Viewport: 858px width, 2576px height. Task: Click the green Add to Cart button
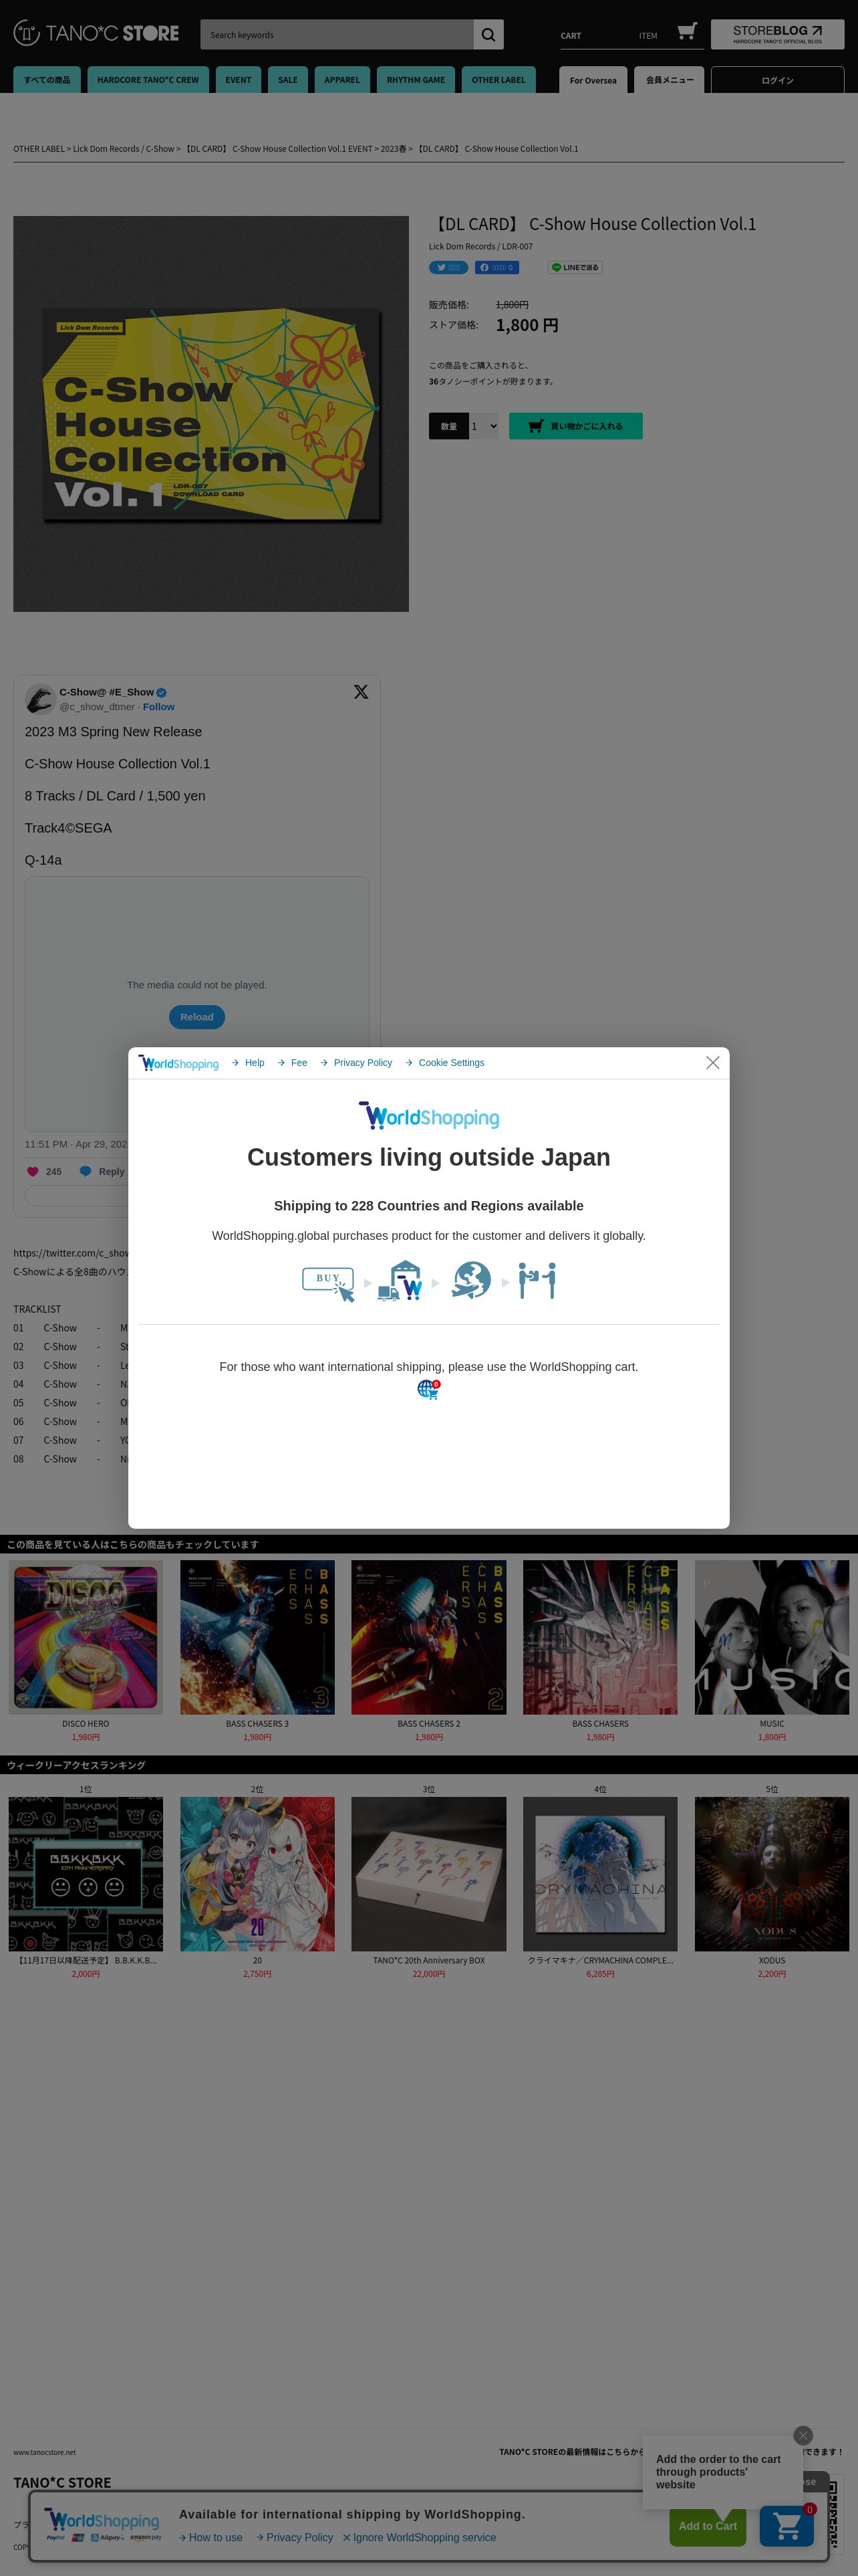[708, 2526]
